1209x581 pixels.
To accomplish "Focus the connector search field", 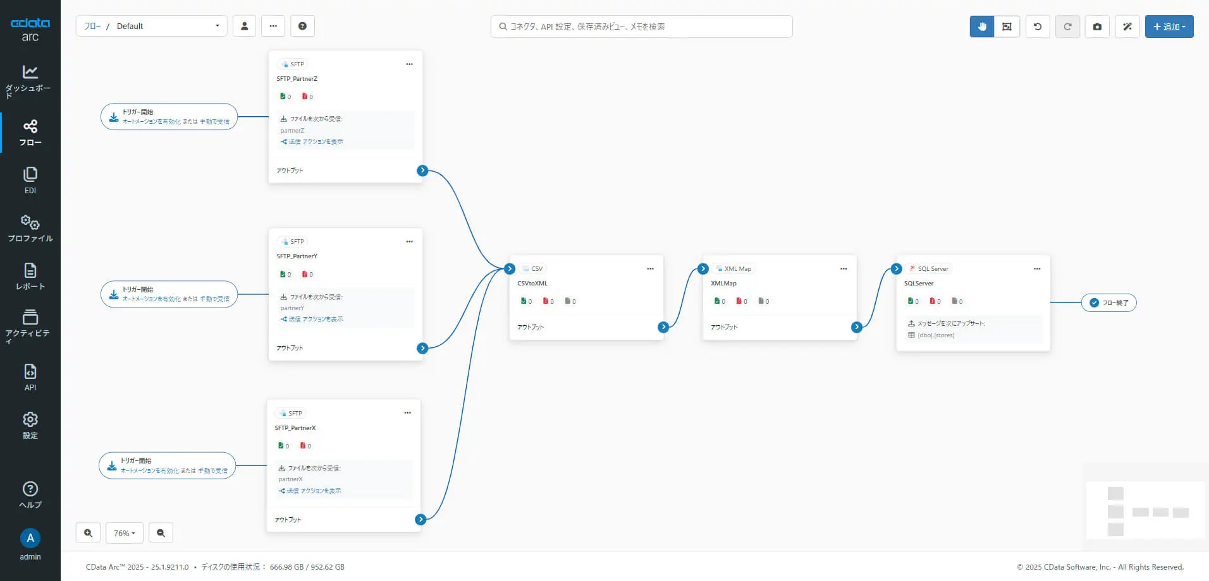I will tap(641, 27).
